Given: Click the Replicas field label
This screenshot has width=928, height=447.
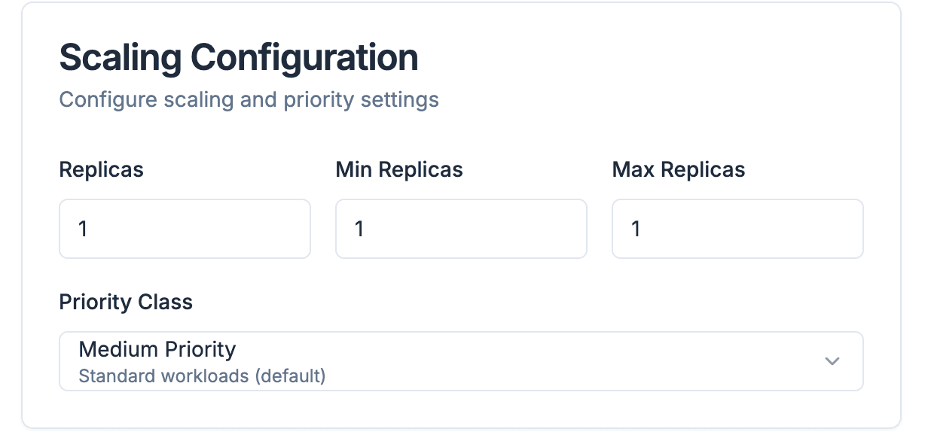Looking at the screenshot, I should coord(101,170).
